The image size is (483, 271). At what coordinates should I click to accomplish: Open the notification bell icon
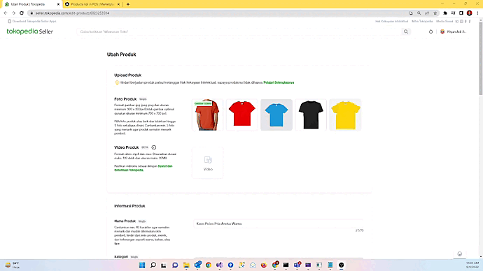pyautogui.click(x=430, y=31)
